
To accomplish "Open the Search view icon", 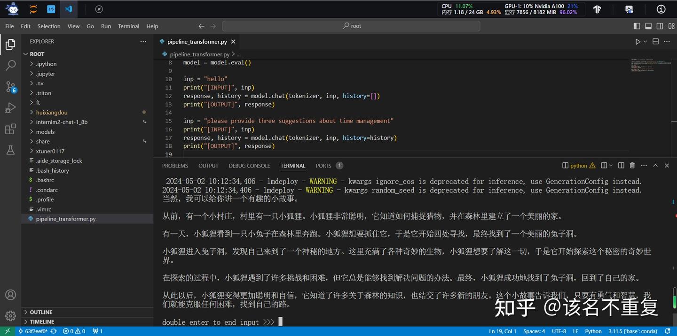I will click(x=10, y=65).
